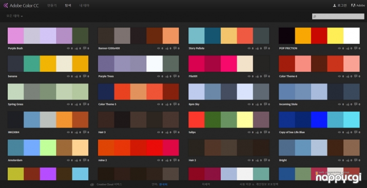
Task: Click the login user icon in header
Action: pos(335,5)
